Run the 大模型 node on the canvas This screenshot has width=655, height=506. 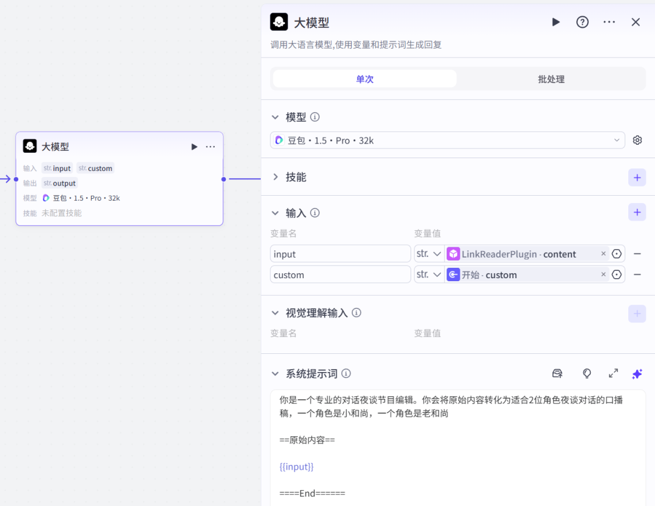tap(194, 146)
